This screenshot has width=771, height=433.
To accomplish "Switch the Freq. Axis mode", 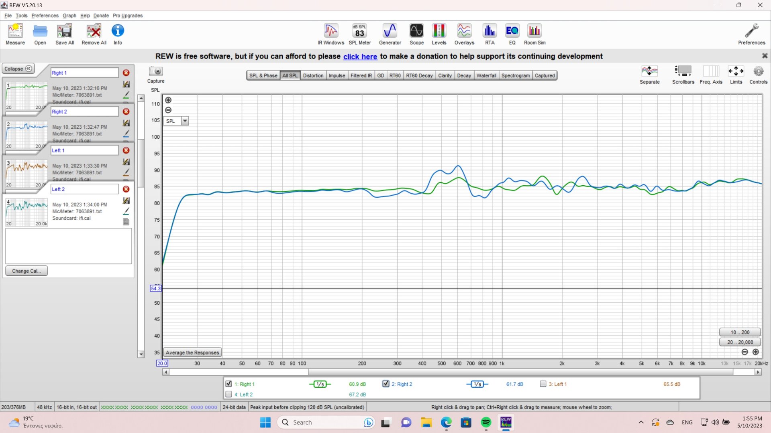I will click(x=711, y=75).
